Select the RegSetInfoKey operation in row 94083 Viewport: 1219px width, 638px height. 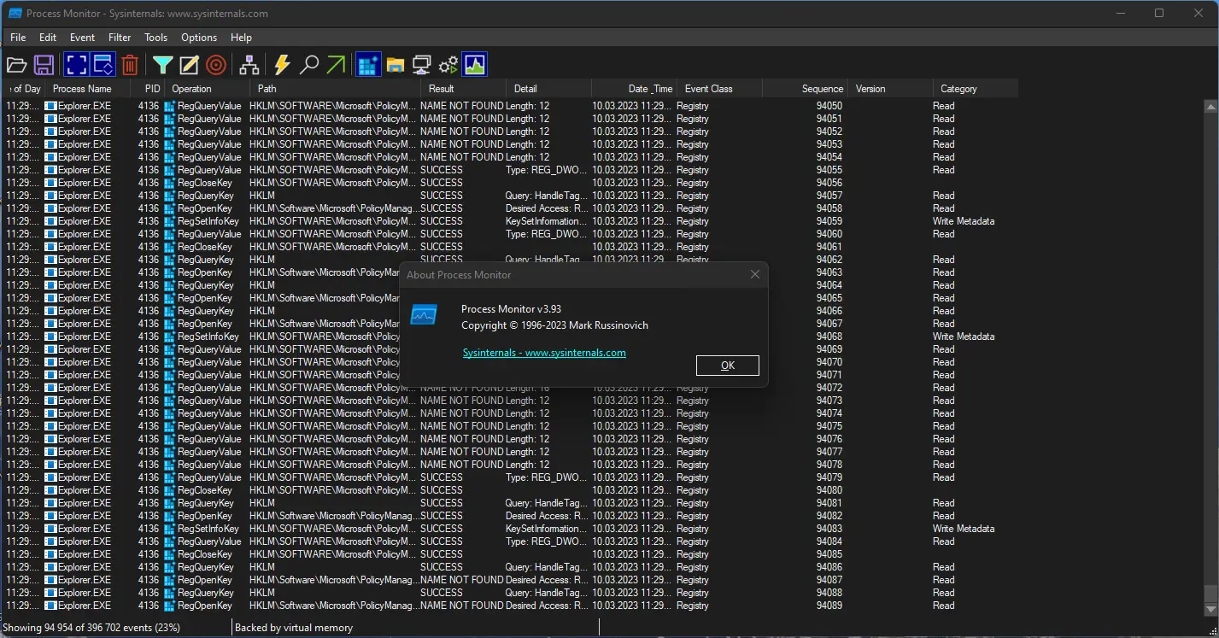[x=208, y=529]
